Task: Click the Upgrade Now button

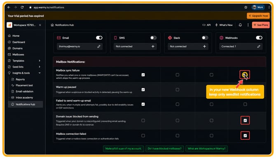Action: (258, 16)
